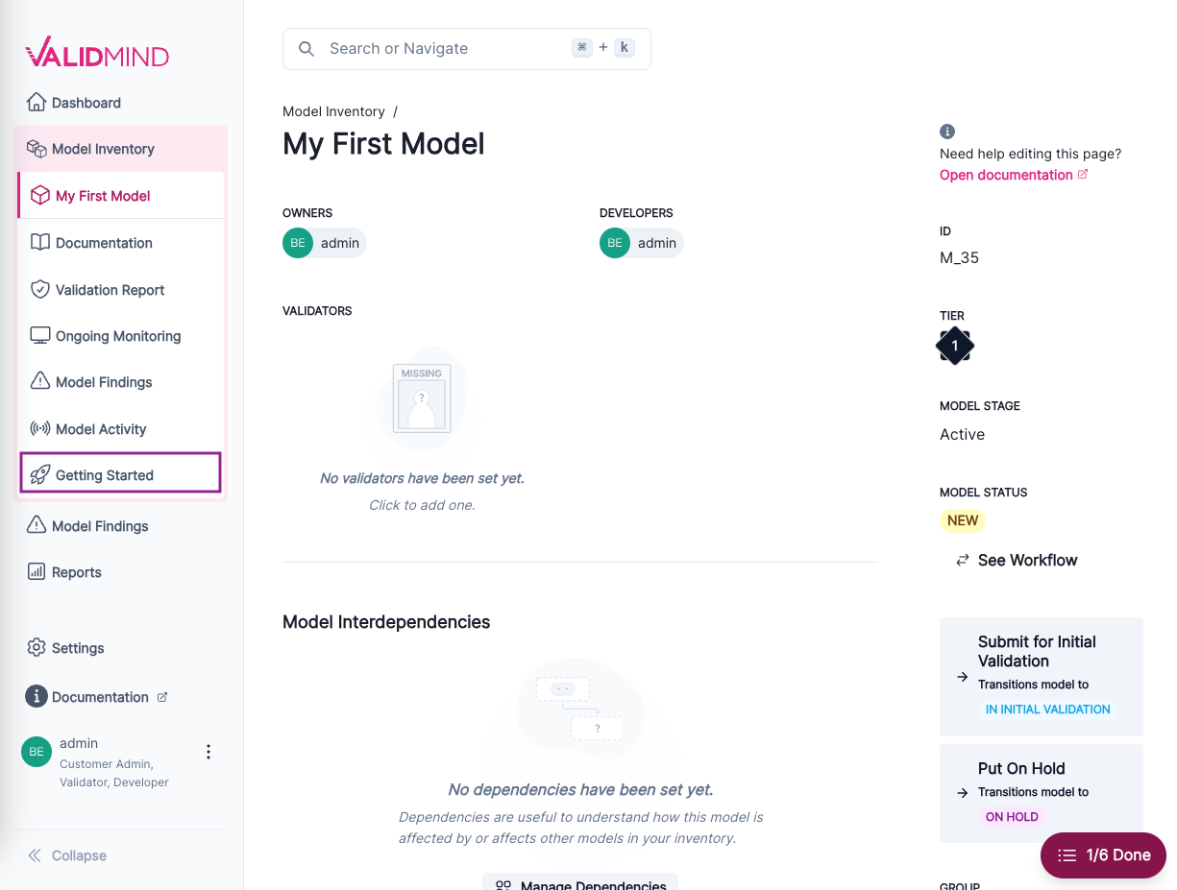Viewport: 1177px width, 890px height.
Task: Open the admin account options menu
Action: coord(208,752)
